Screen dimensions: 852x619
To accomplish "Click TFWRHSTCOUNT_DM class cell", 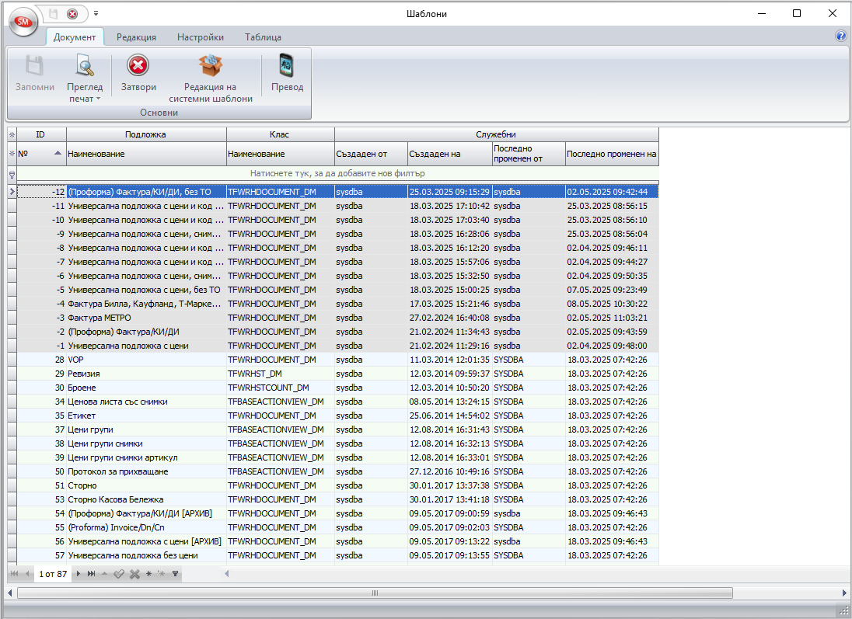I will tap(281, 388).
